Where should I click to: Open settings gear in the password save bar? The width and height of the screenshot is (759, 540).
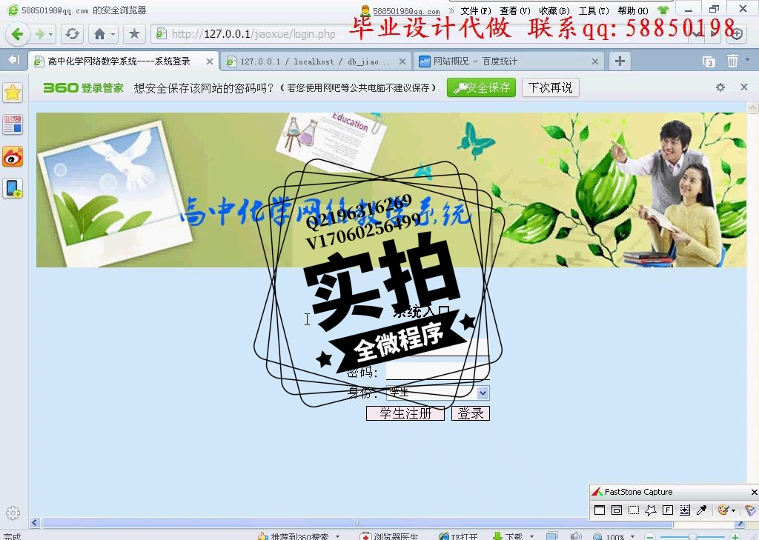click(x=720, y=87)
